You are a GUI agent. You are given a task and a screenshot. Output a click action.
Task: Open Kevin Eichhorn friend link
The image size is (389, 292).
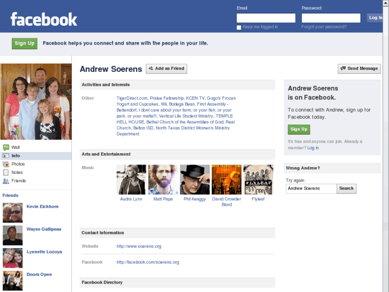pyautogui.click(x=42, y=206)
